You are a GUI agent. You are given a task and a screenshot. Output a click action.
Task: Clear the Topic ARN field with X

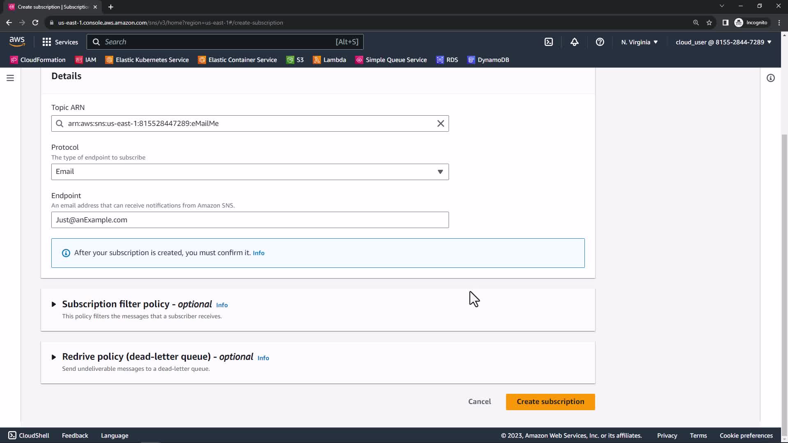click(x=440, y=123)
